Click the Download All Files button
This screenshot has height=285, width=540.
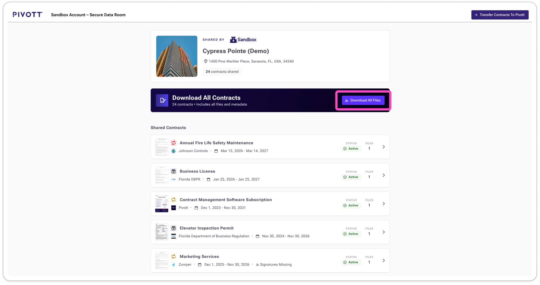pos(363,100)
